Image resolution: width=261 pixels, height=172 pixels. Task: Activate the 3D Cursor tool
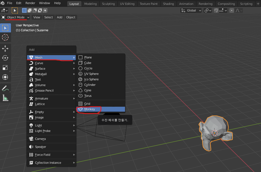tap(5, 37)
